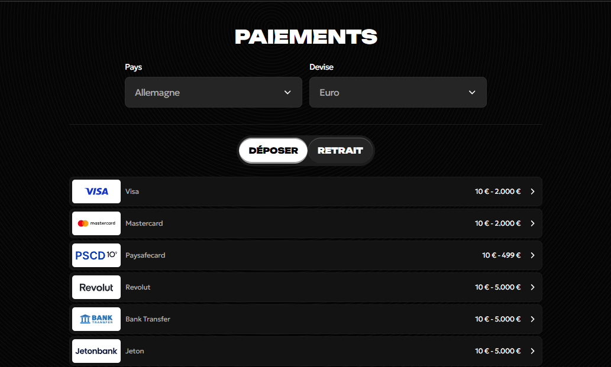This screenshot has width=611, height=367.
Task: Expand the Allemagne selection chevron
Action: pyautogui.click(x=287, y=92)
